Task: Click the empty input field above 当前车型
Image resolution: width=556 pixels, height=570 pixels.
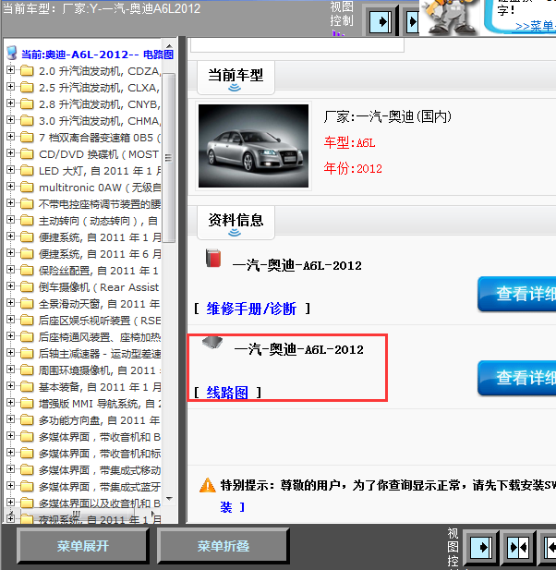Action: point(297,45)
